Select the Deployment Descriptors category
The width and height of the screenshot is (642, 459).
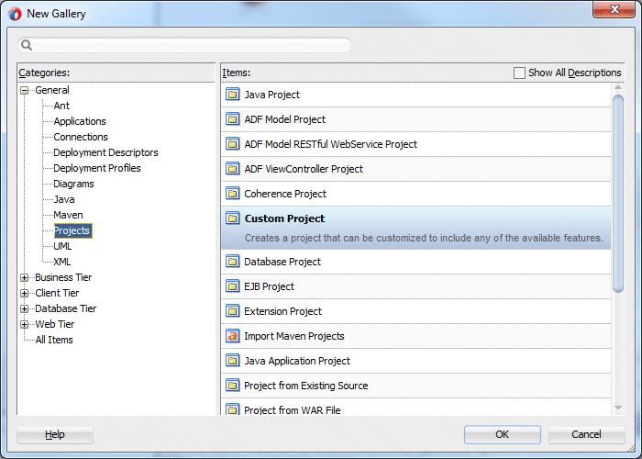105,152
